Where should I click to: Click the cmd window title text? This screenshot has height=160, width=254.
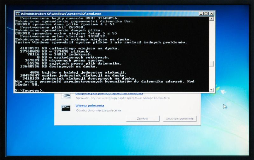pos(61,14)
